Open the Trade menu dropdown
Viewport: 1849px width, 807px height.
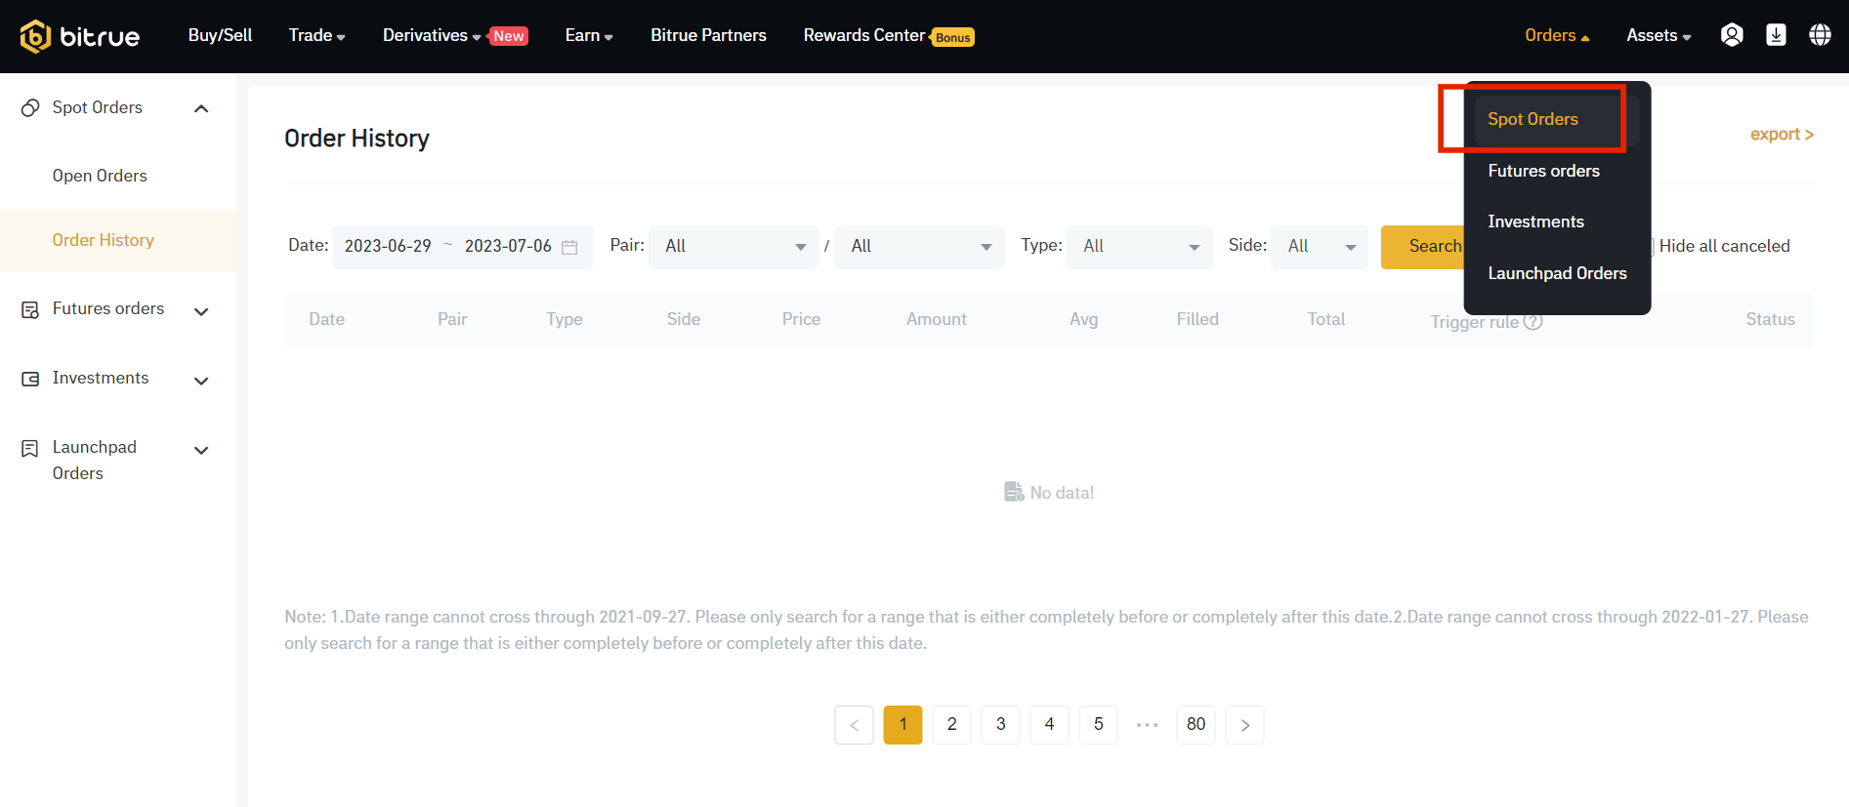coord(316,35)
